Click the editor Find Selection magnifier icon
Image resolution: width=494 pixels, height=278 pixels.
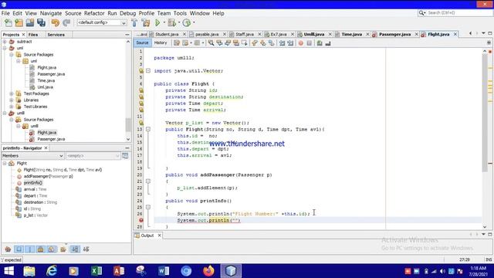coord(211,43)
